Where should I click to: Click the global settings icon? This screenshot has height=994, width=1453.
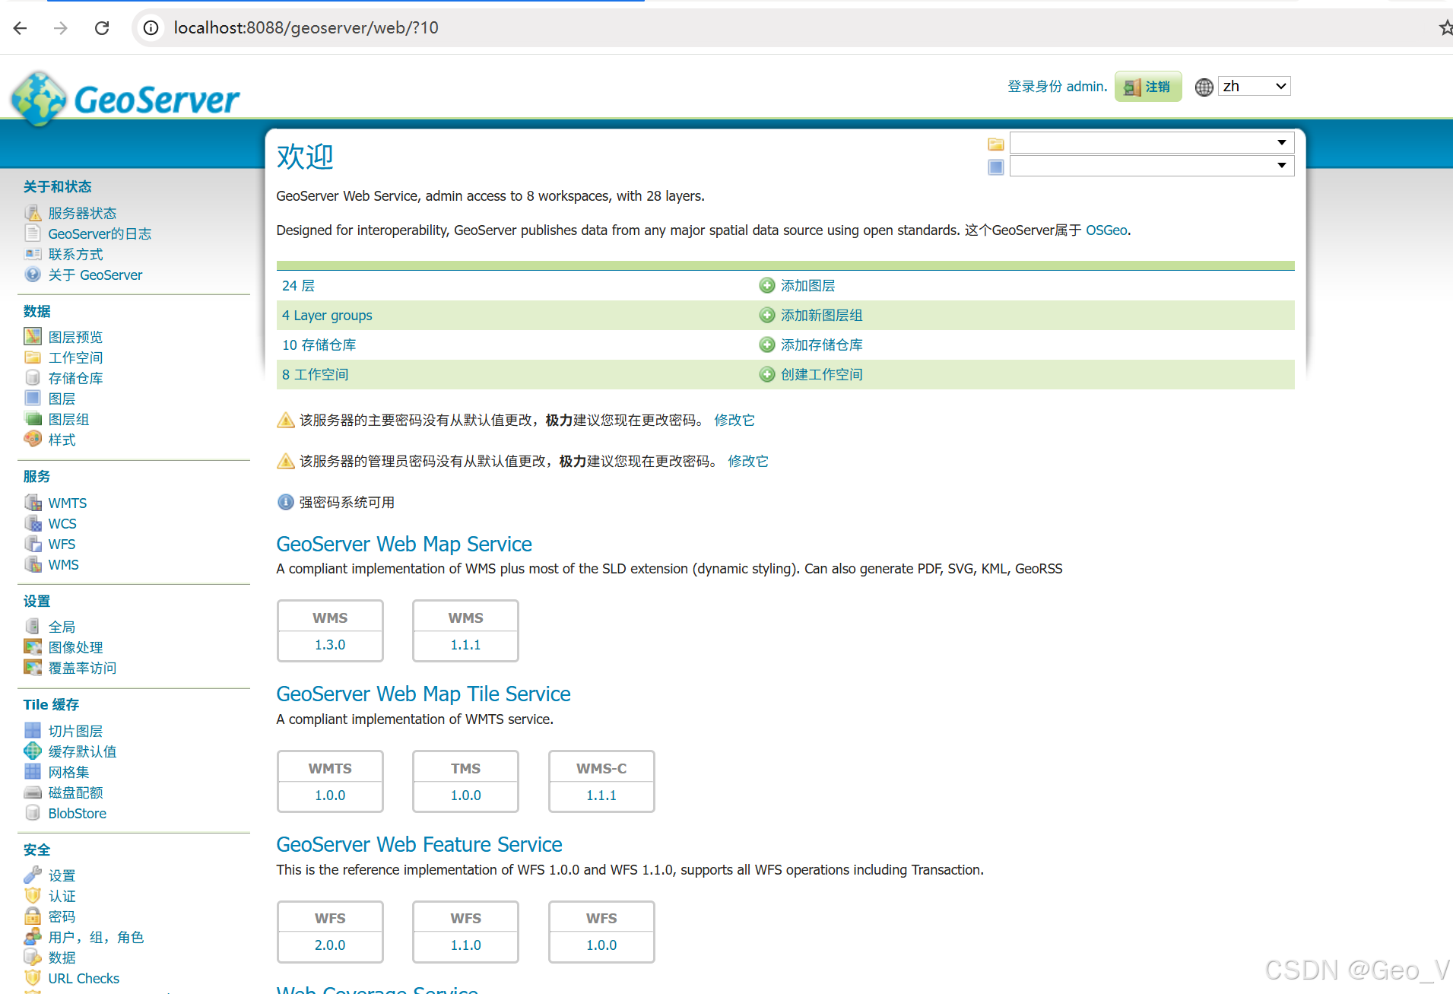(33, 626)
